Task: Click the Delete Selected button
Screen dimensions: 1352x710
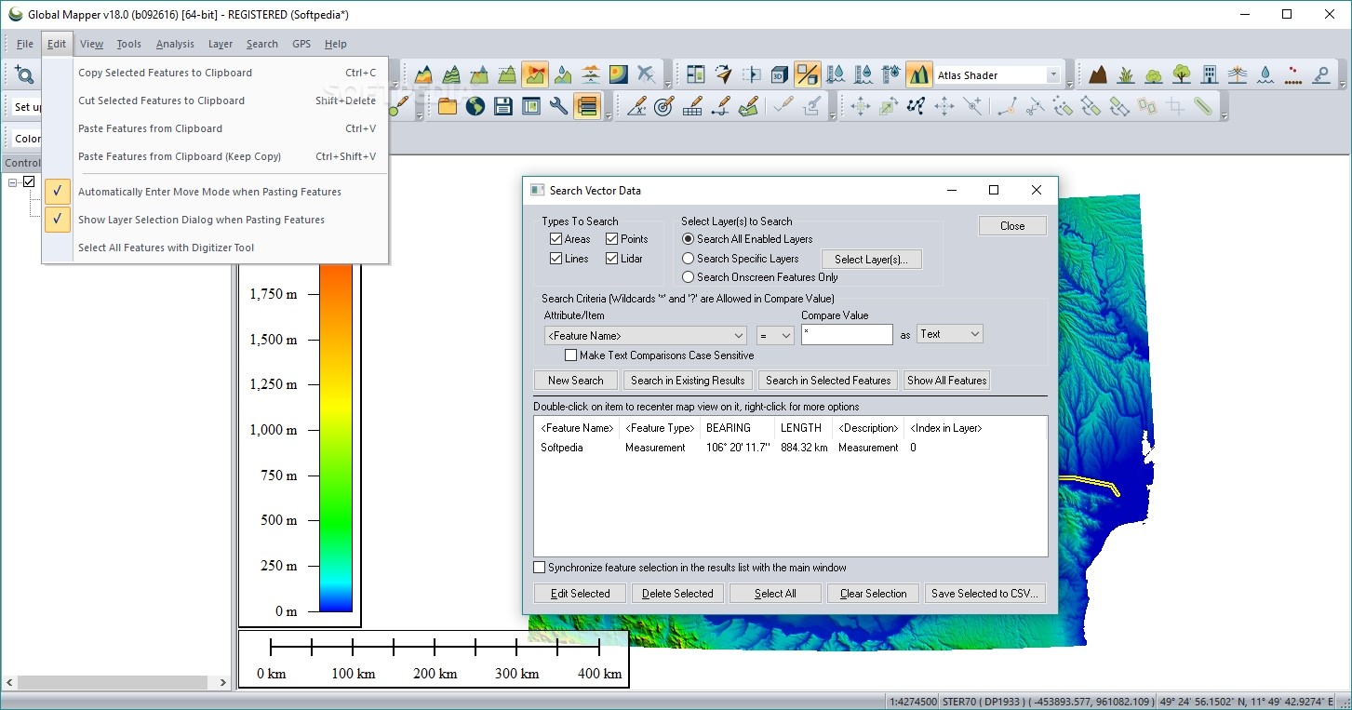Action: 677,594
